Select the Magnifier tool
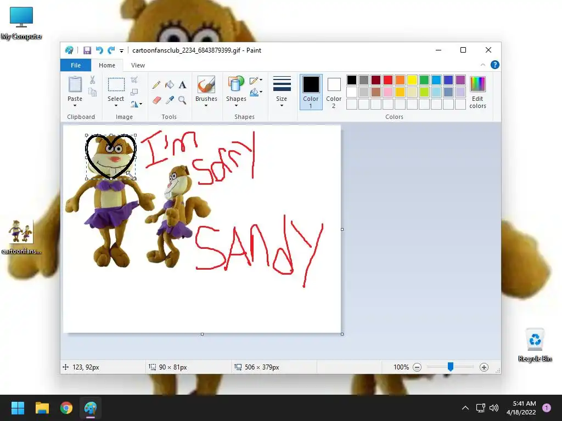Image resolution: width=562 pixels, height=421 pixels. [x=182, y=100]
